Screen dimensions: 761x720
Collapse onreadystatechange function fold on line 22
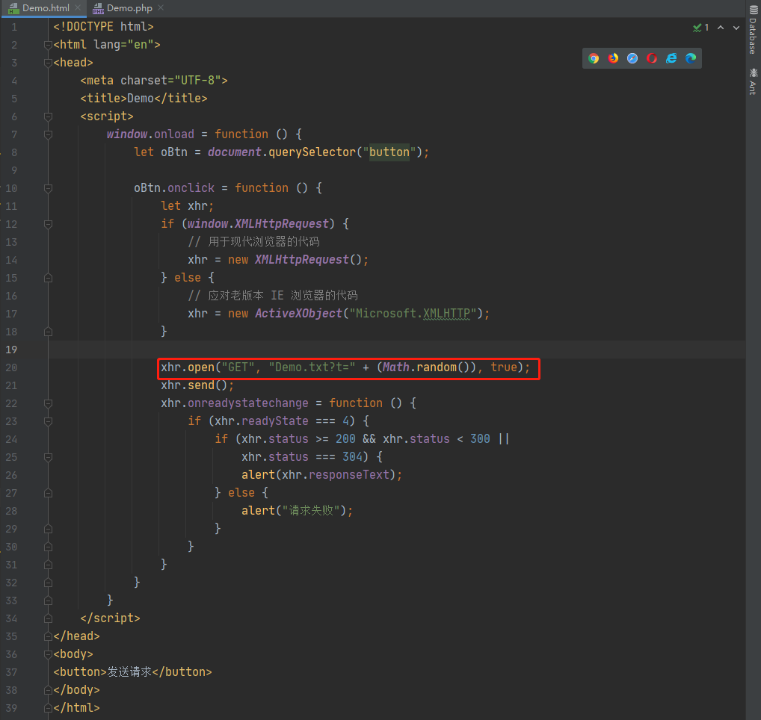coord(48,404)
